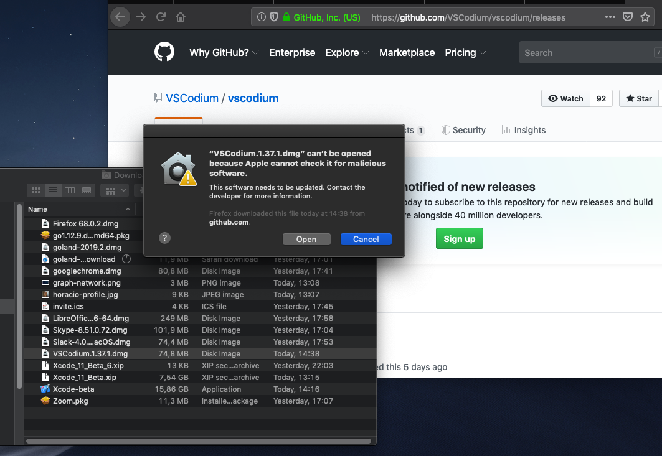Switch Finder to column view

coord(70,190)
